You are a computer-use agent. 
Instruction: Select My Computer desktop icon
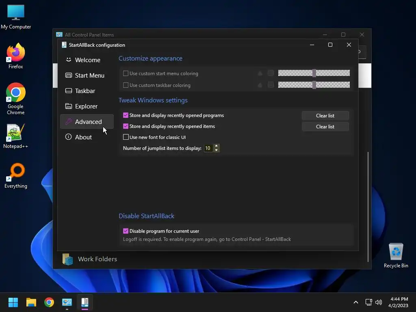[x=16, y=17]
